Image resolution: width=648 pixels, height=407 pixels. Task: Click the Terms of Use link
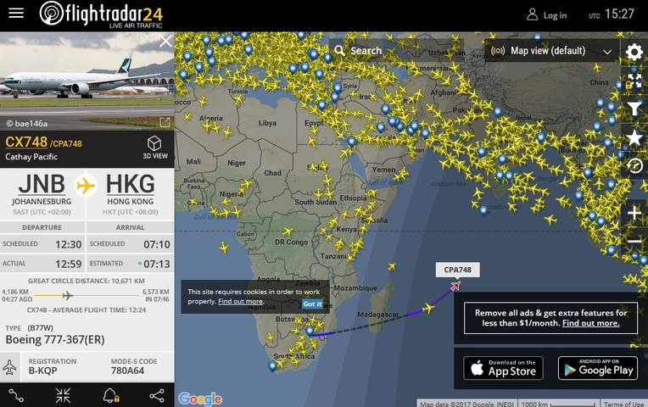[x=623, y=404]
